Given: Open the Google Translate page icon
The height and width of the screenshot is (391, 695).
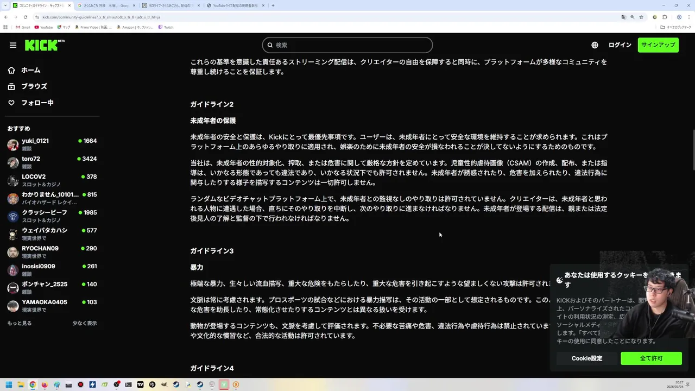Looking at the screenshot, I should pos(623,17).
